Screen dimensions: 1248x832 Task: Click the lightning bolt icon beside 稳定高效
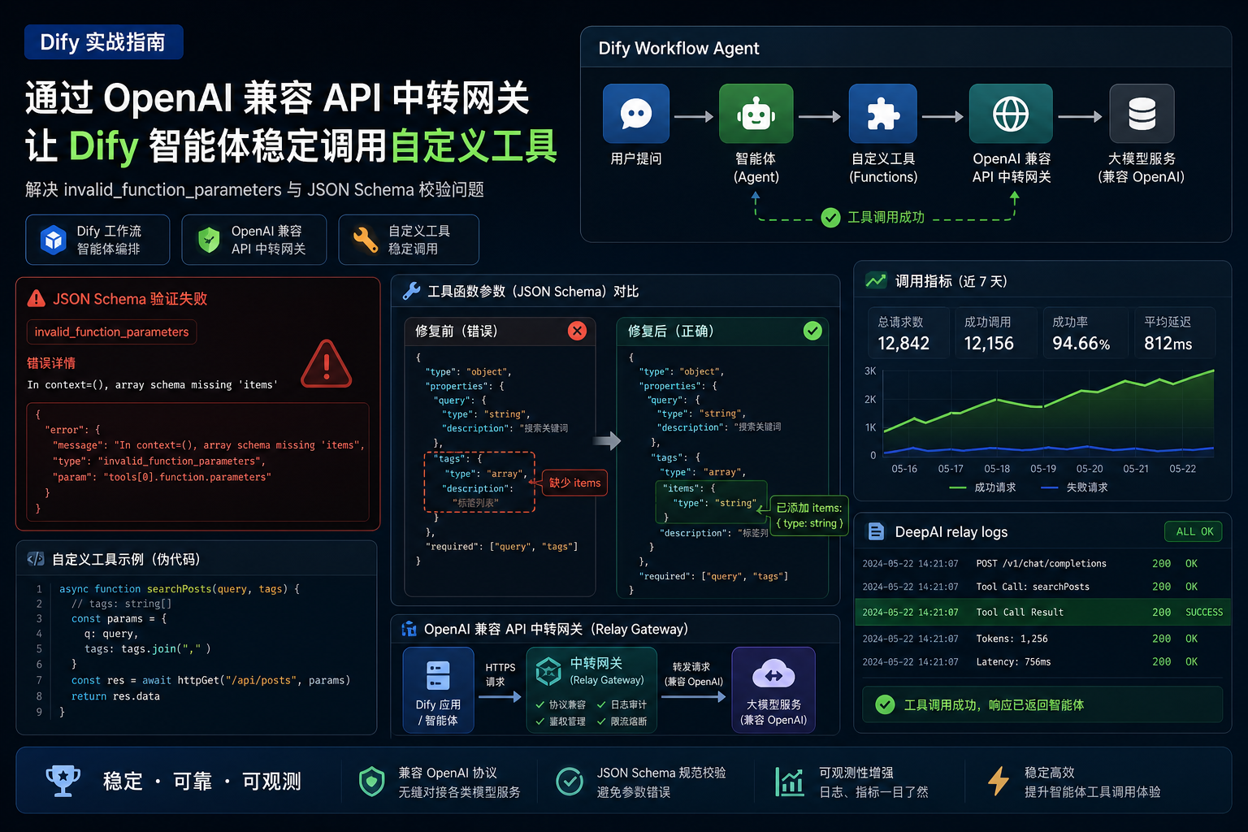pyautogui.click(x=999, y=782)
